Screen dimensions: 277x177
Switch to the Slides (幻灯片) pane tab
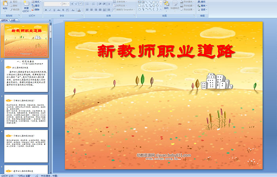[x=5, y=20]
